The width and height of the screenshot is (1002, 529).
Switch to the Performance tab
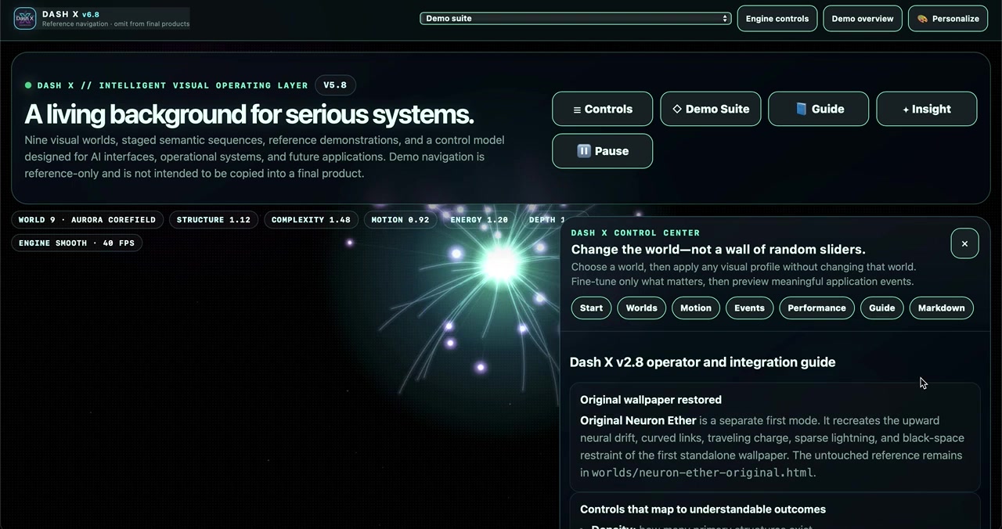coord(816,308)
